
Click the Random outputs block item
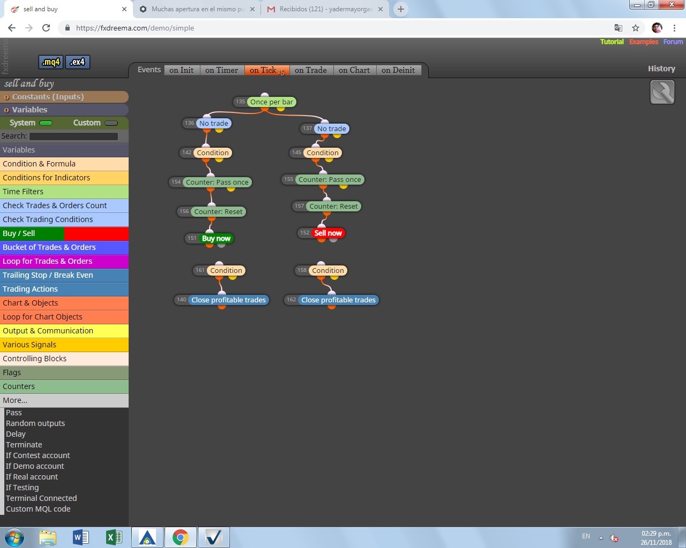(35, 423)
